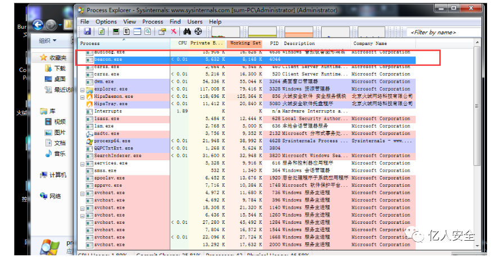The height and width of the screenshot is (257, 491).
Task: Open 音乐 library in Explorer sidebar
Action: pyautogui.click(x=56, y=154)
